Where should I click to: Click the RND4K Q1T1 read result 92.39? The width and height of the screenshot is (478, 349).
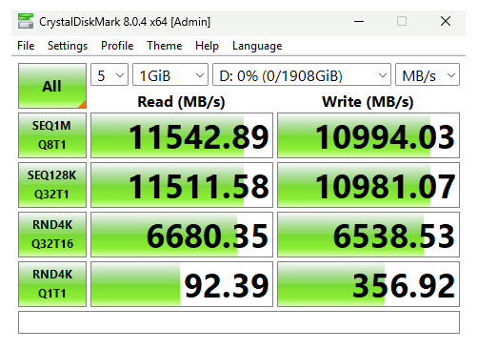182,284
